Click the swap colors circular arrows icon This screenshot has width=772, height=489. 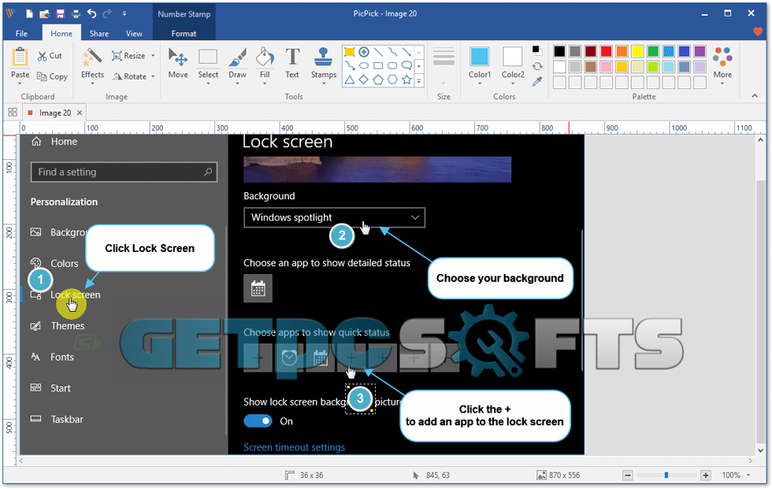(537, 66)
